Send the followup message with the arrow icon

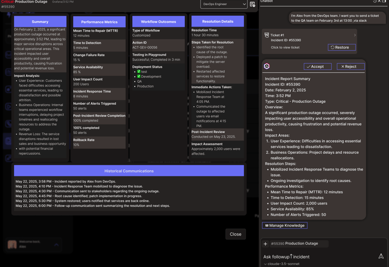(x=381, y=256)
